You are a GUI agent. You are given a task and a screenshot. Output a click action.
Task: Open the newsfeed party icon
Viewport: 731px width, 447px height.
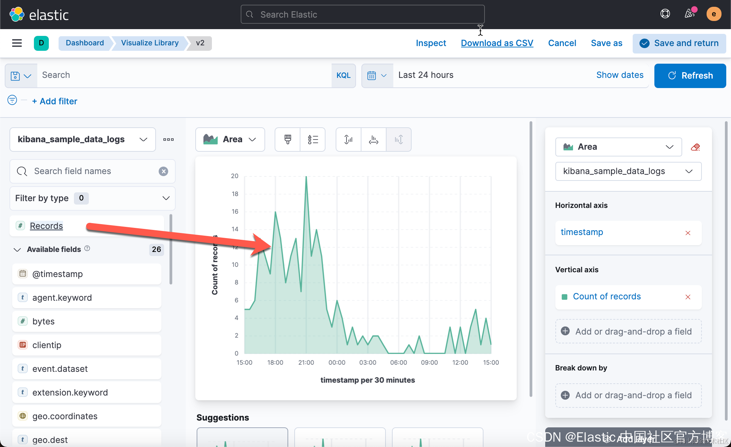pyautogui.click(x=690, y=14)
